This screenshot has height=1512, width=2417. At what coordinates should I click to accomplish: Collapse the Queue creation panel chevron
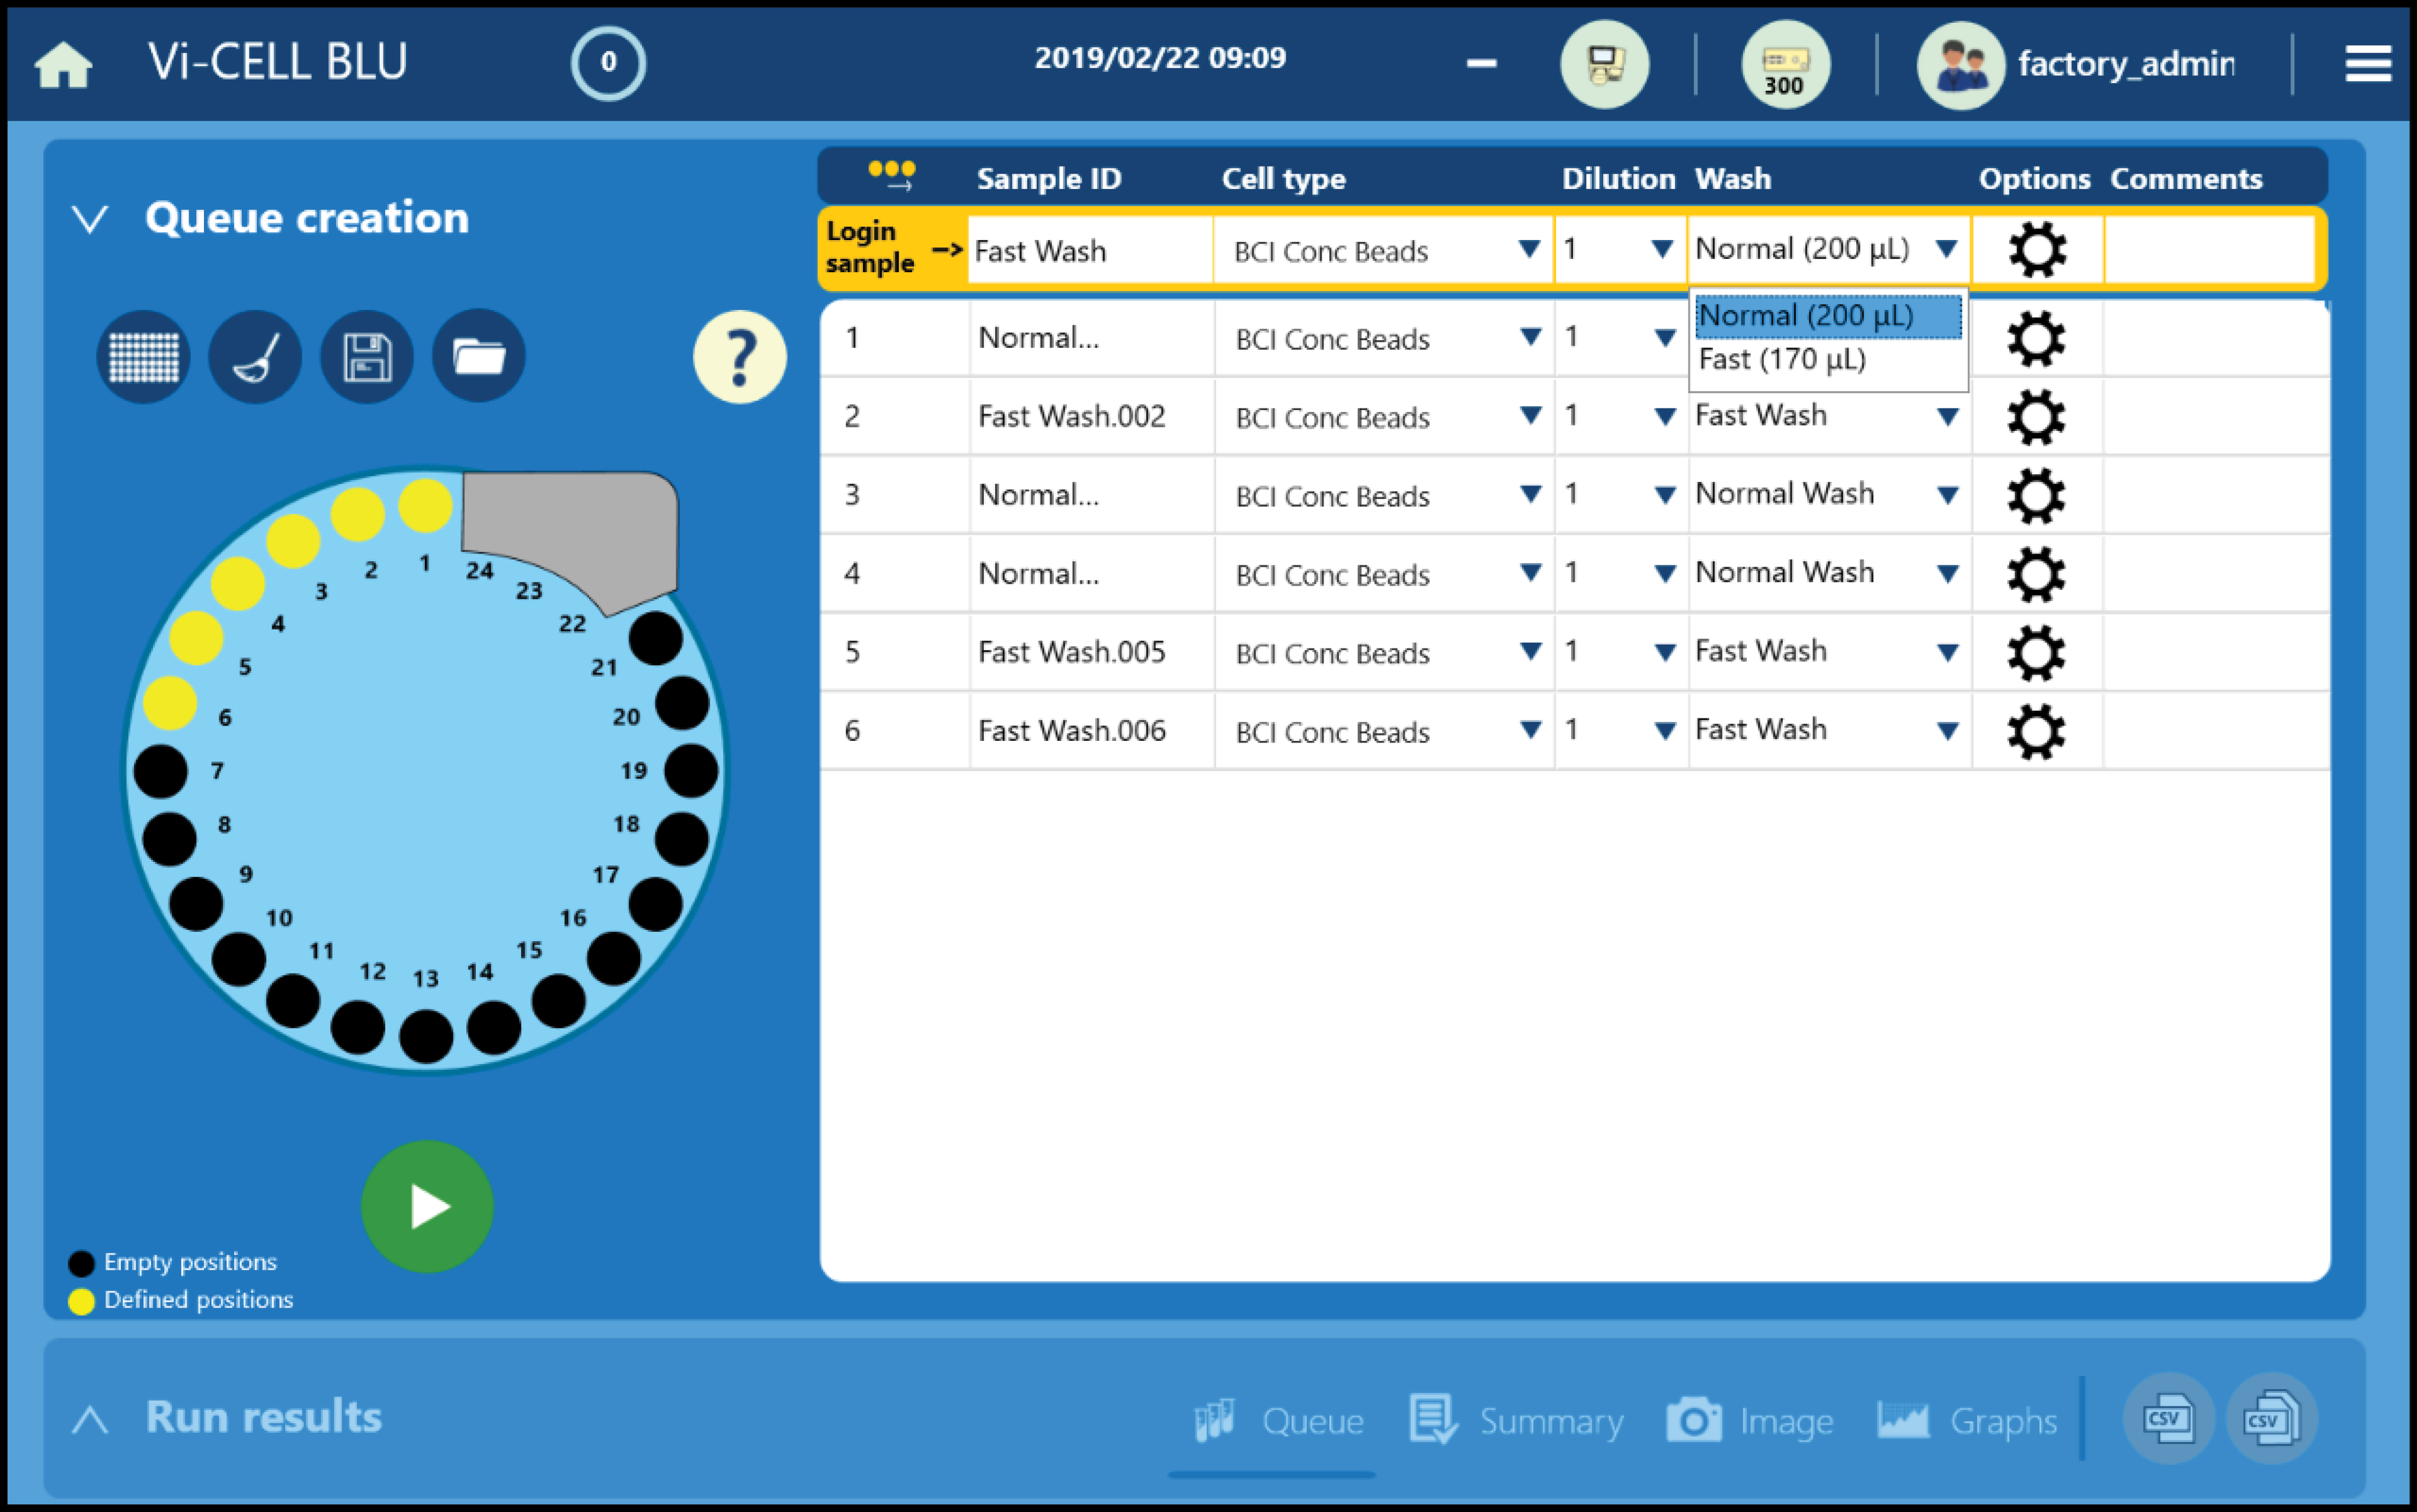pyautogui.click(x=90, y=219)
